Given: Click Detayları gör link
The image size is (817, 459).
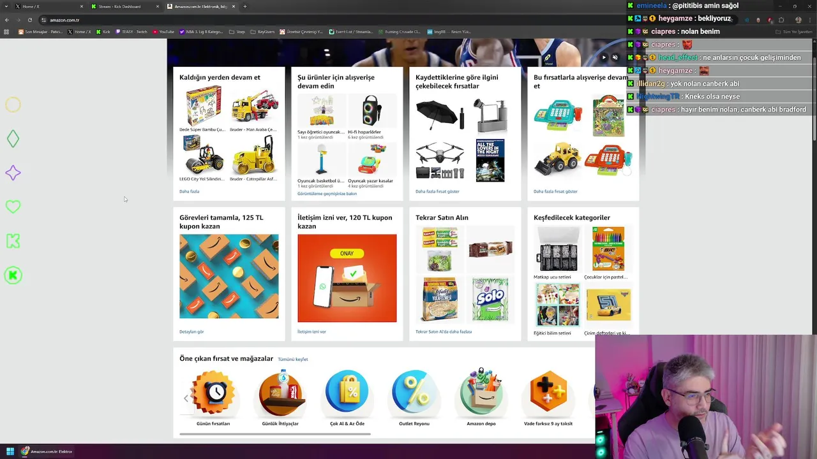Looking at the screenshot, I should [x=191, y=331].
